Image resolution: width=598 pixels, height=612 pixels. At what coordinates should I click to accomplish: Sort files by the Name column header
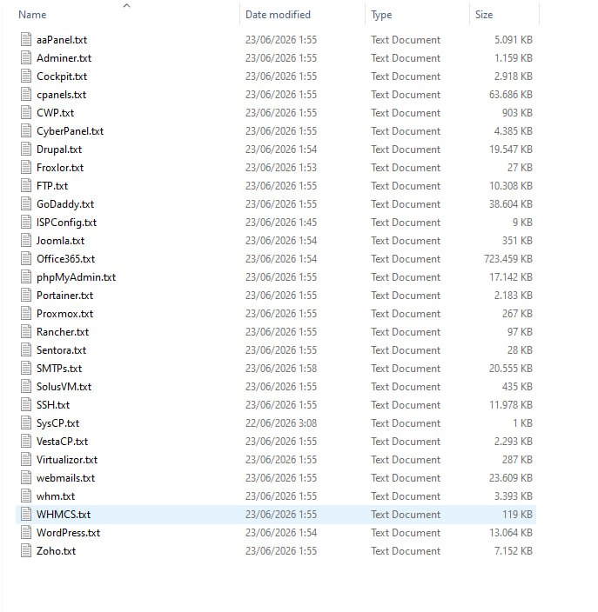32,15
